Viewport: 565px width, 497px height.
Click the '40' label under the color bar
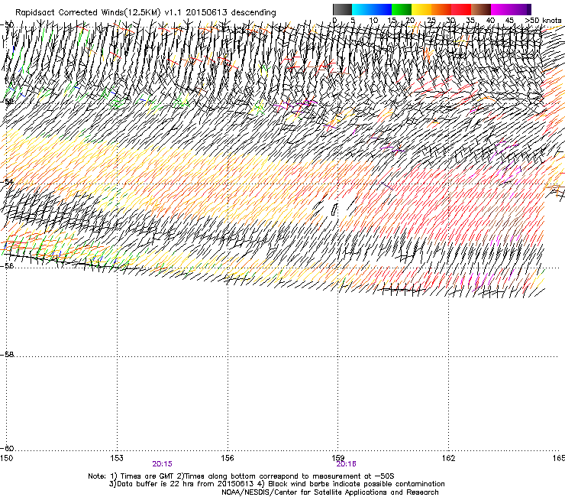coord(490,21)
